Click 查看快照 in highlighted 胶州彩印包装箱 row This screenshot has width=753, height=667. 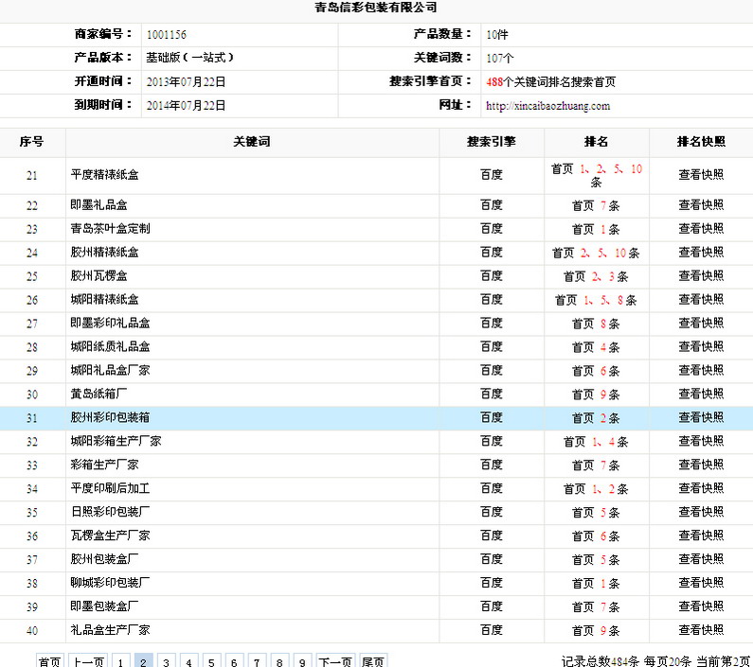pos(701,418)
